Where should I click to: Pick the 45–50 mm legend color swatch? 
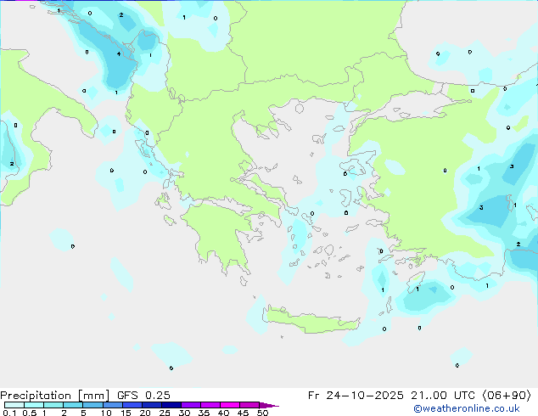[249, 405]
